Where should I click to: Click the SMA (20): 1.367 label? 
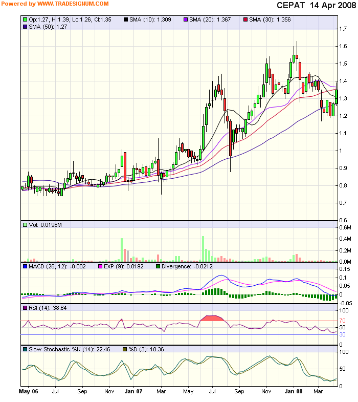tap(210, 19)
